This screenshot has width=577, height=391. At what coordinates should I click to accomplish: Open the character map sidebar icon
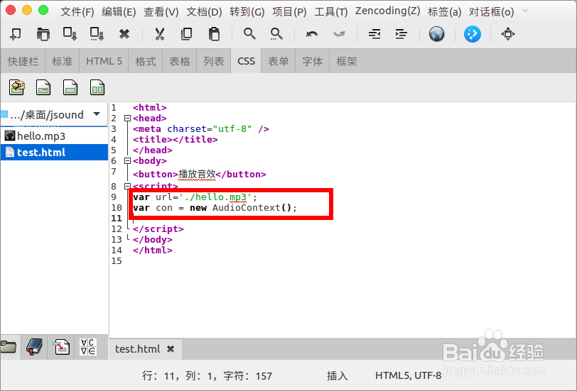[x=88, y=346]
